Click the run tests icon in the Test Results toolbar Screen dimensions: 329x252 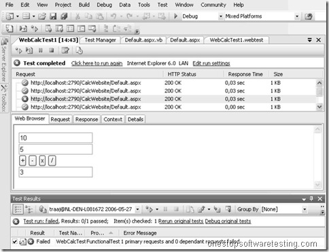tap(149, 209)
